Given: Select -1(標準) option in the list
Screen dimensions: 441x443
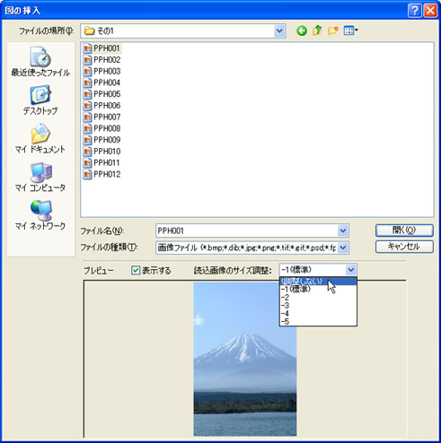Looking at the screenshot, I should (x=318, y=289).
